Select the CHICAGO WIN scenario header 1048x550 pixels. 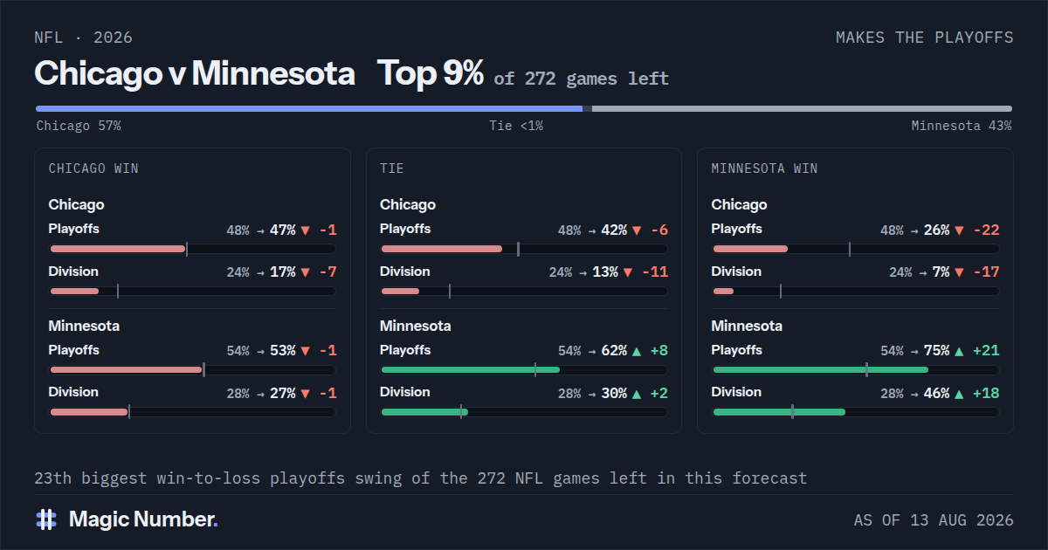(93, 168)
